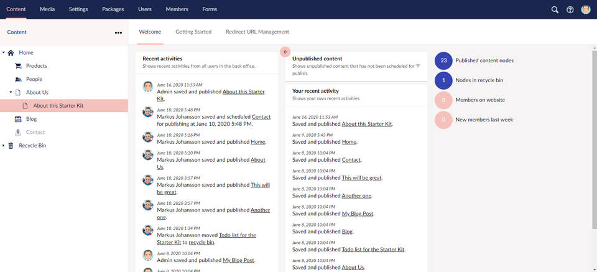
Task: Open the Users section
Action: pos(145,9)
